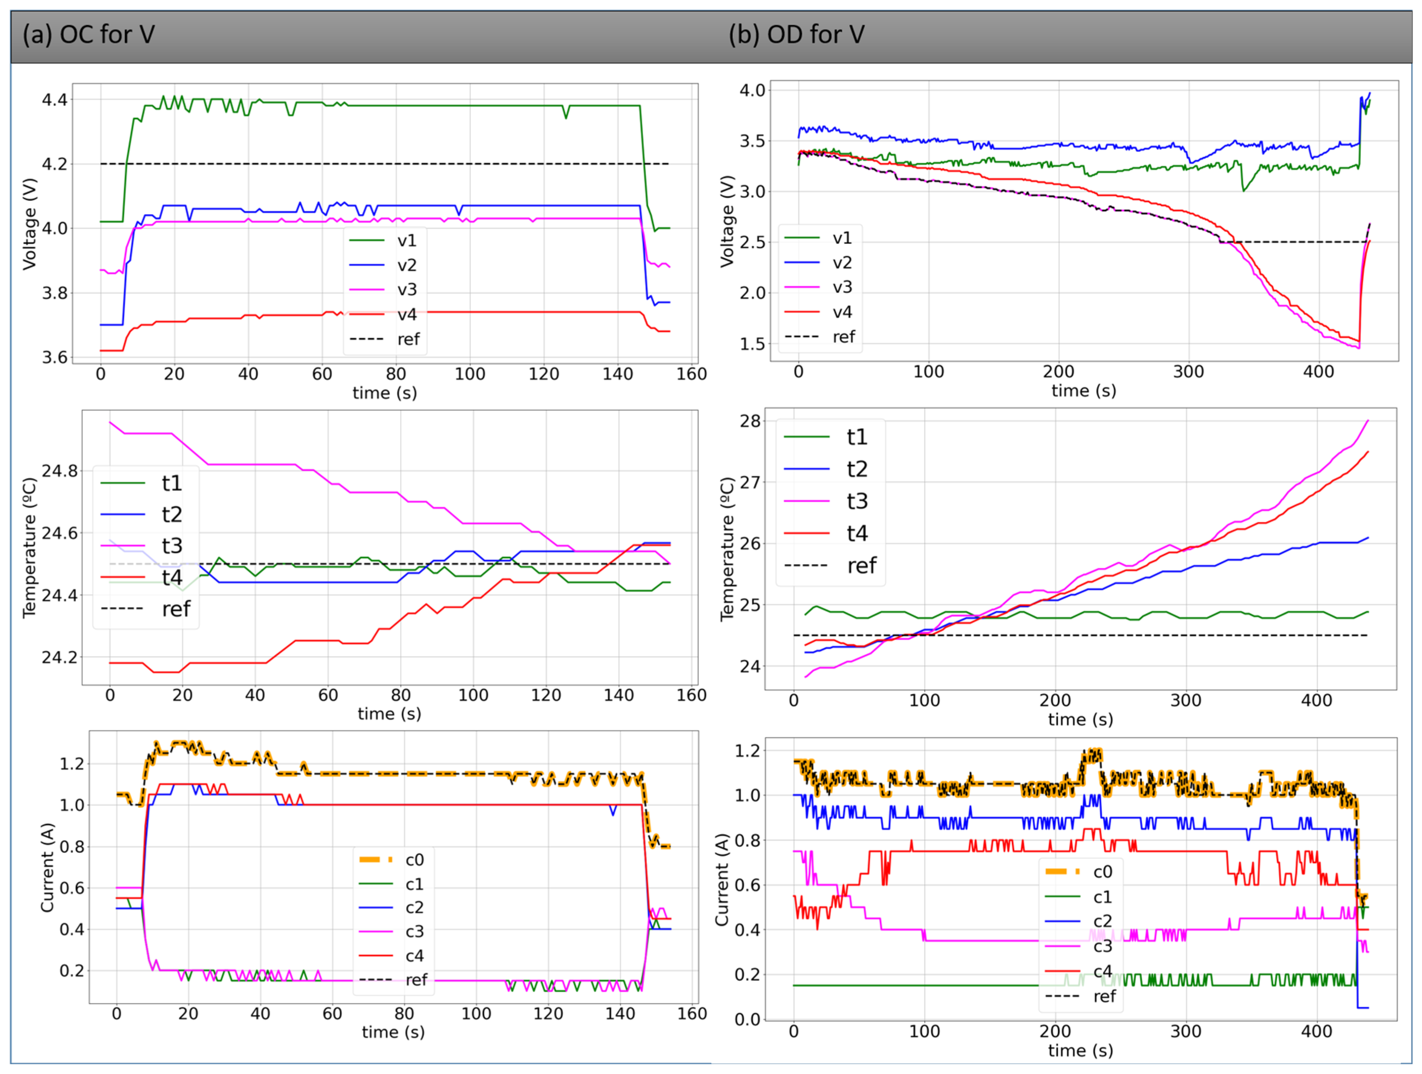Screen dimensions: 1422x1074
Task: Click 'time (s)' label under OD temperature plot
Action: [1081, 719]
